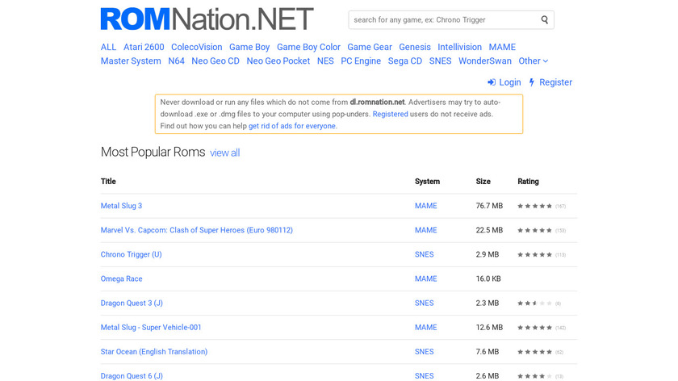Open the ALL systems menu item
This screenshot has height=381, width=678.
[108, 47]
